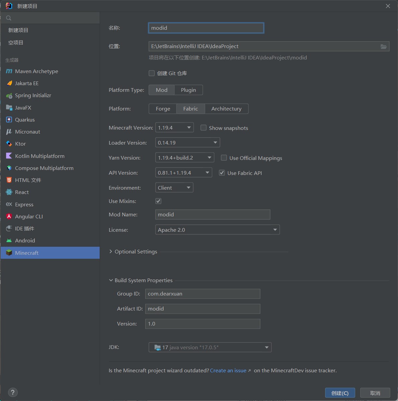Click the IDE plugin icon
The width and height of the screenshot is (398, 401).
tap(9, 228)
